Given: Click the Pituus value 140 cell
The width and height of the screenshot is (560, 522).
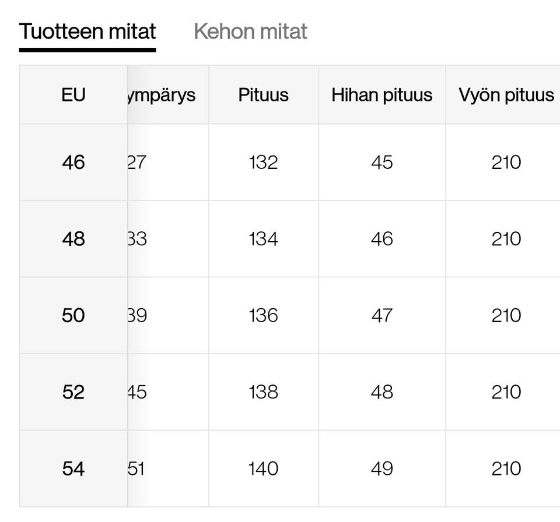Looking at the screenshot, I should pos(263,468).
